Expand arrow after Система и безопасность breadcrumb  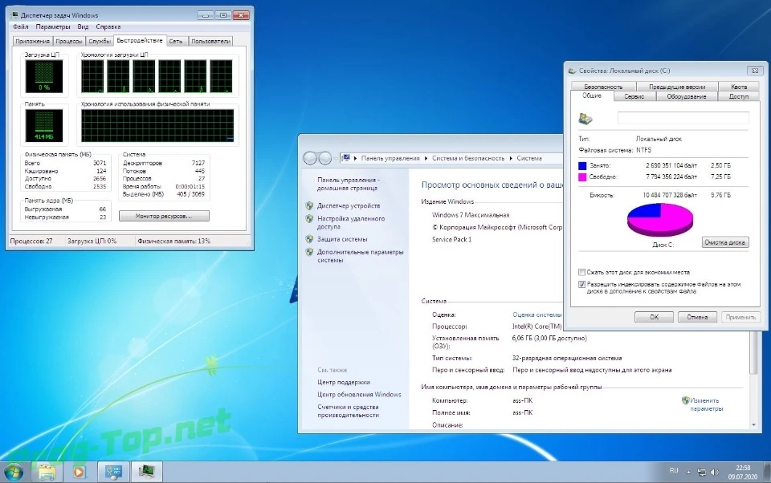(x=511, y=159)
